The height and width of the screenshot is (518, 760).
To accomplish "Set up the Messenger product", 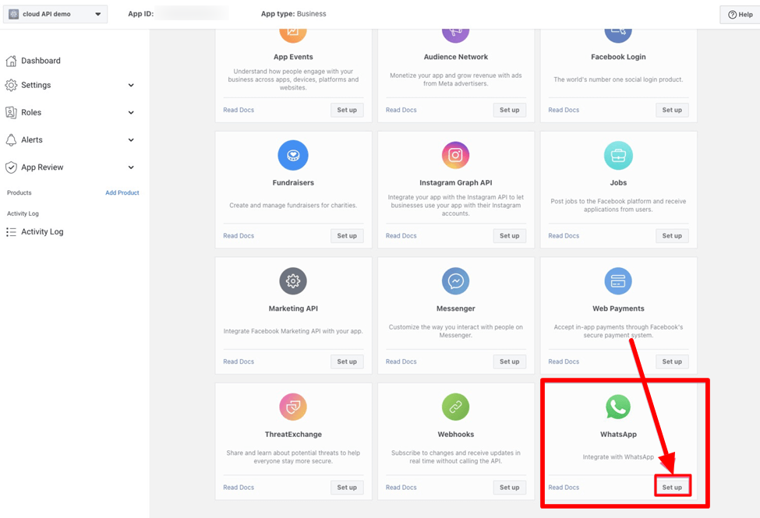I will [x=510, y=361].
